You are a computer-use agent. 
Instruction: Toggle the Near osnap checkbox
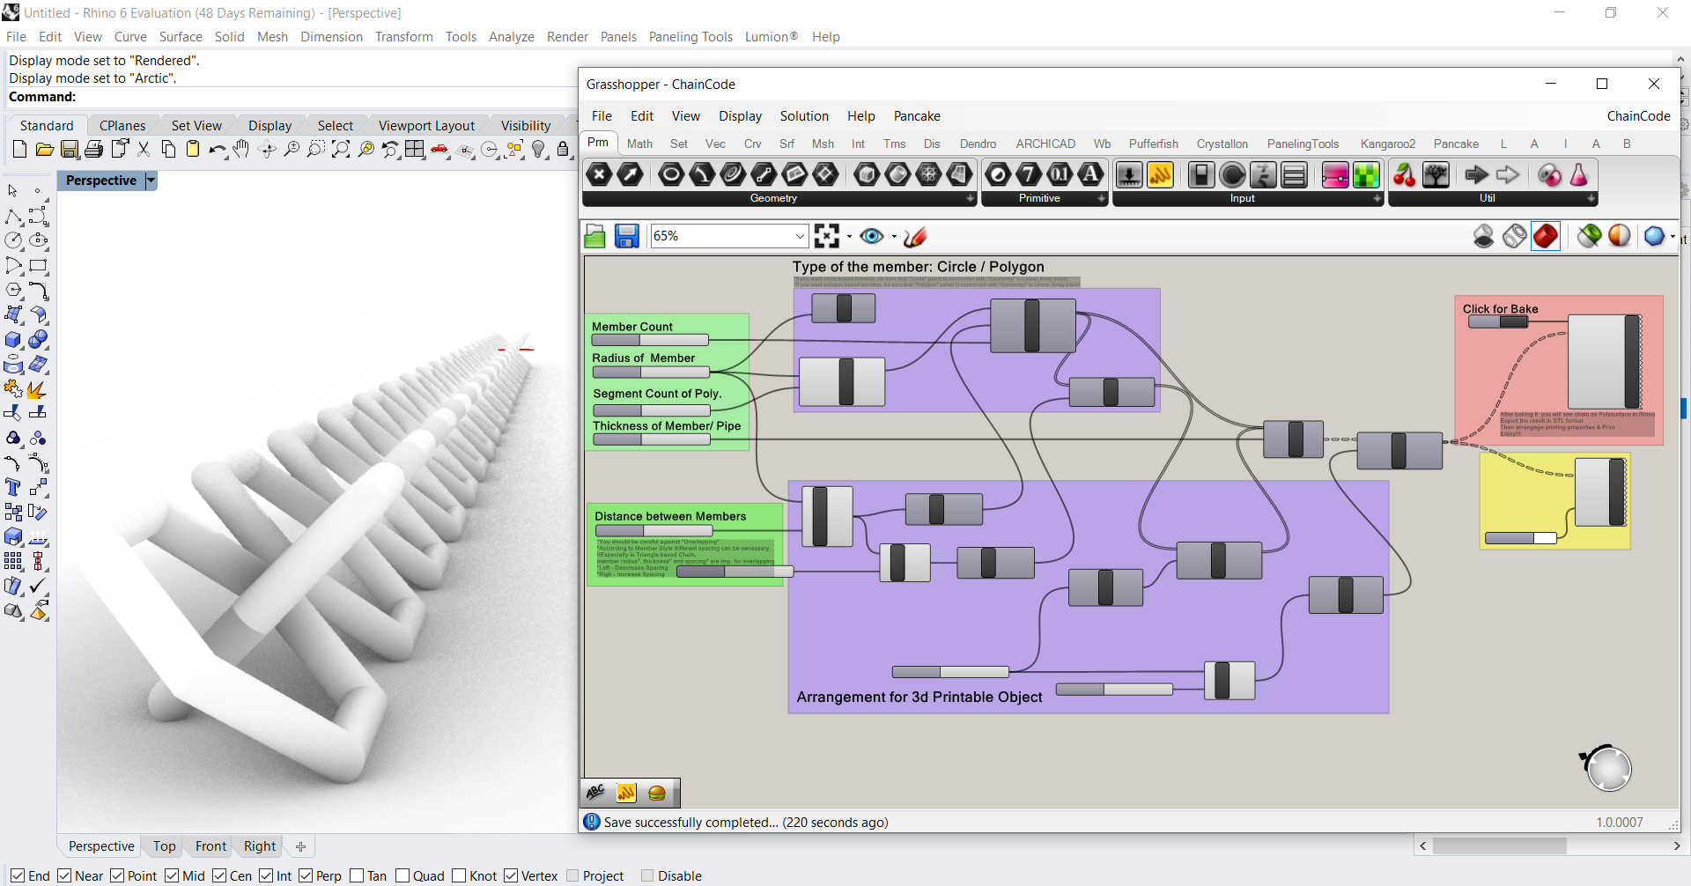pos(65,875)
